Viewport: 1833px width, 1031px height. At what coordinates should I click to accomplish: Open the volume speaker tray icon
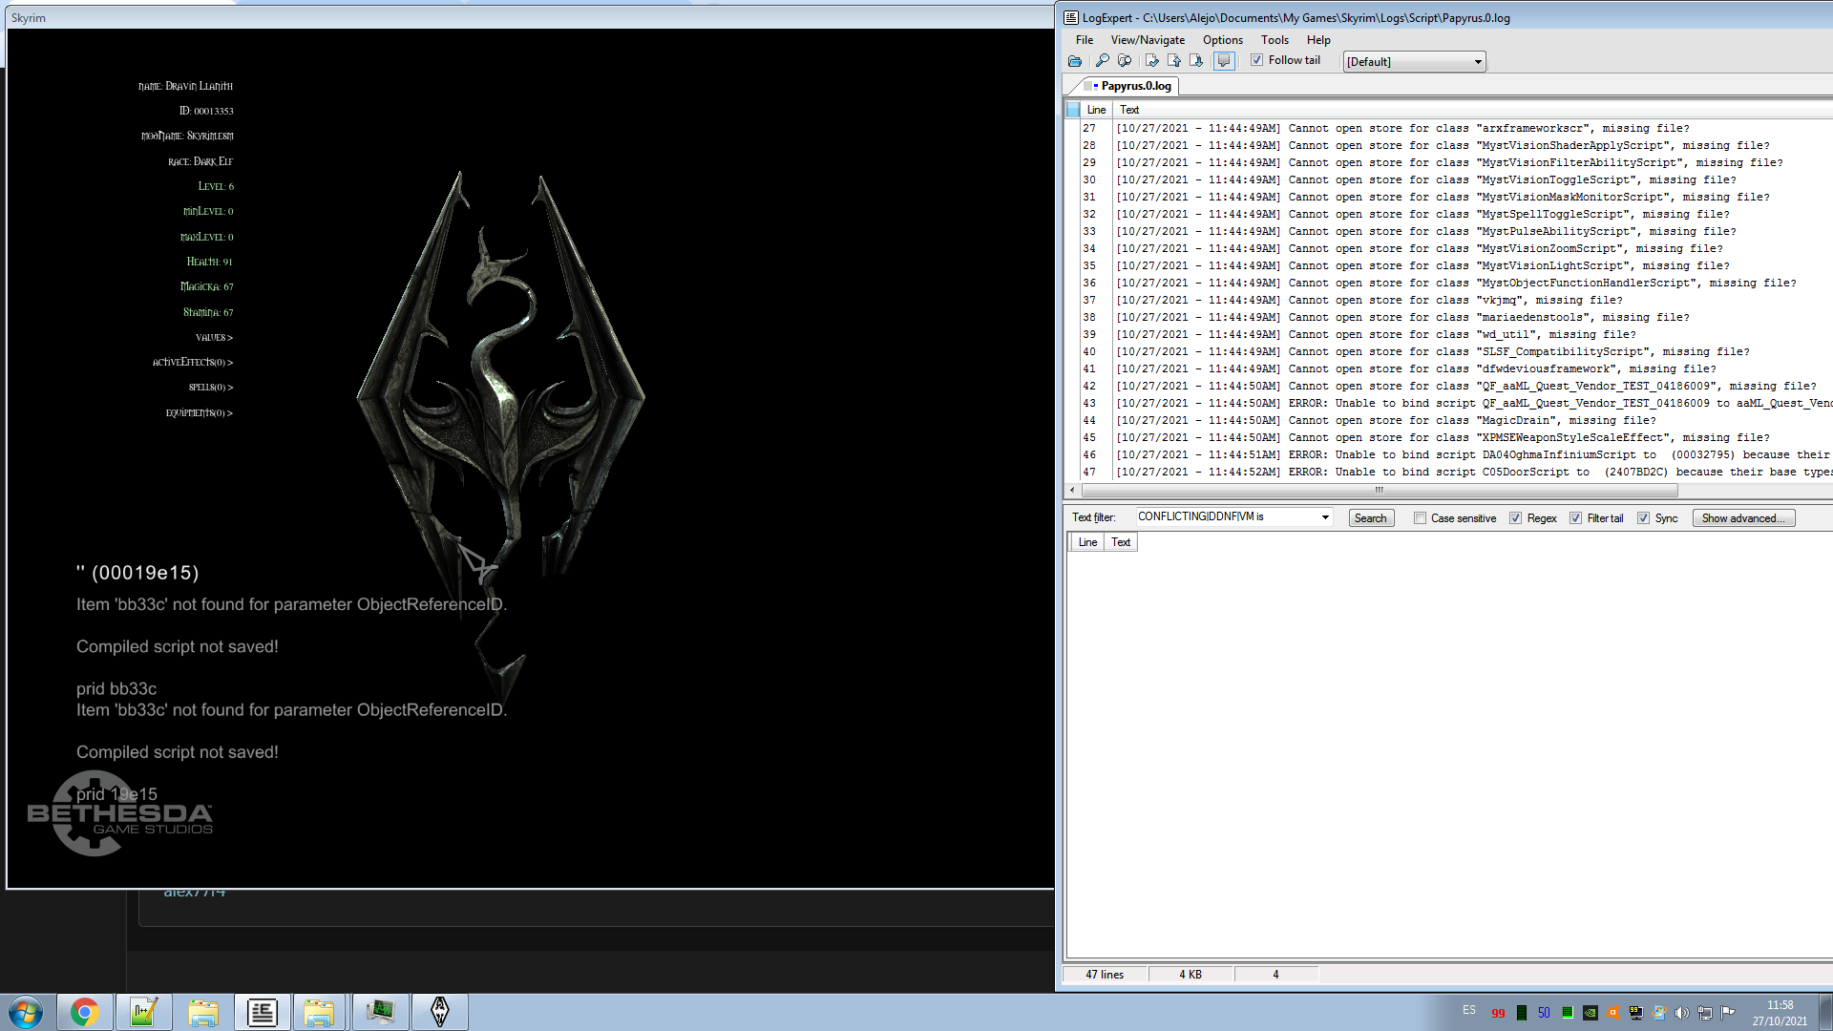pos(1682,1013)
